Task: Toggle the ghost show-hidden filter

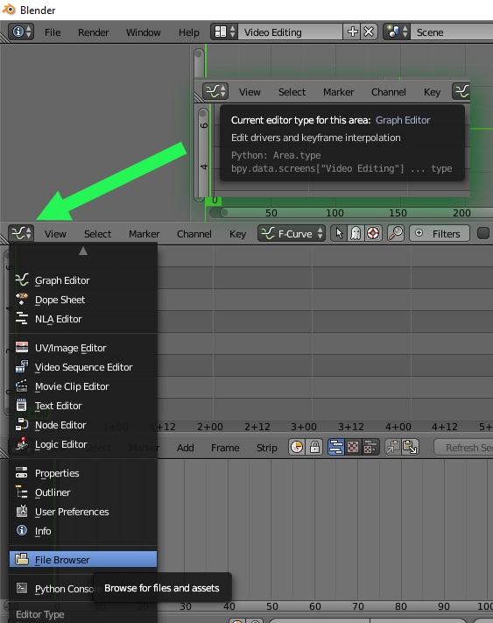Action: pos(356,233)
